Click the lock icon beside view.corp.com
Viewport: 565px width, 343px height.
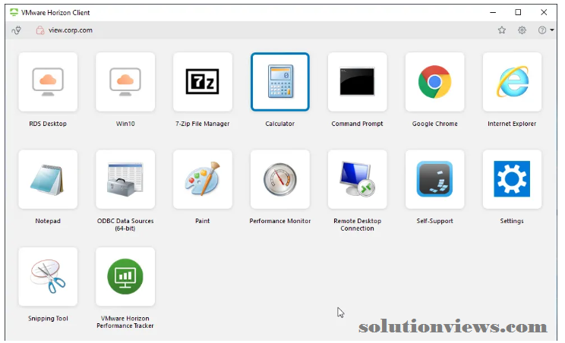(40, 30)
